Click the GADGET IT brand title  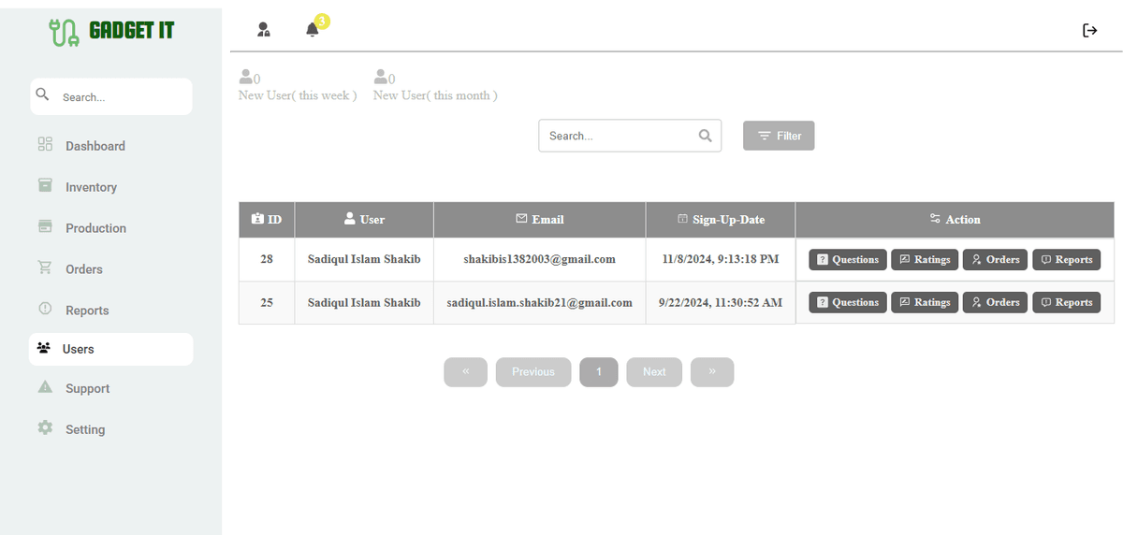point(132,31)
